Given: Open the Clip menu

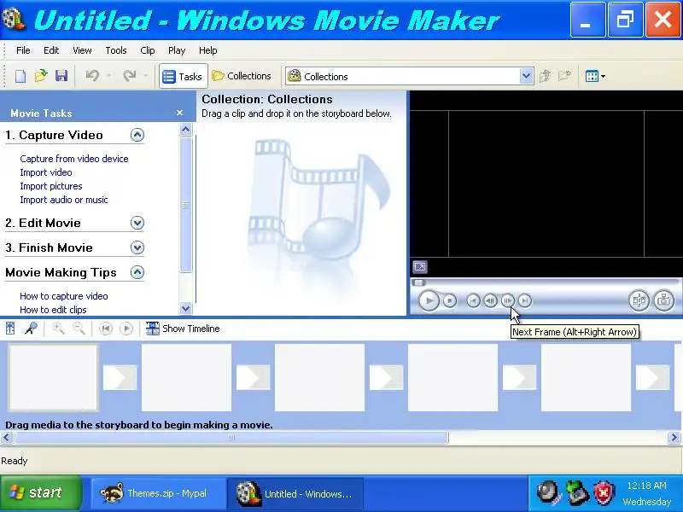Looking at the screenshot, I should point(148,50).
